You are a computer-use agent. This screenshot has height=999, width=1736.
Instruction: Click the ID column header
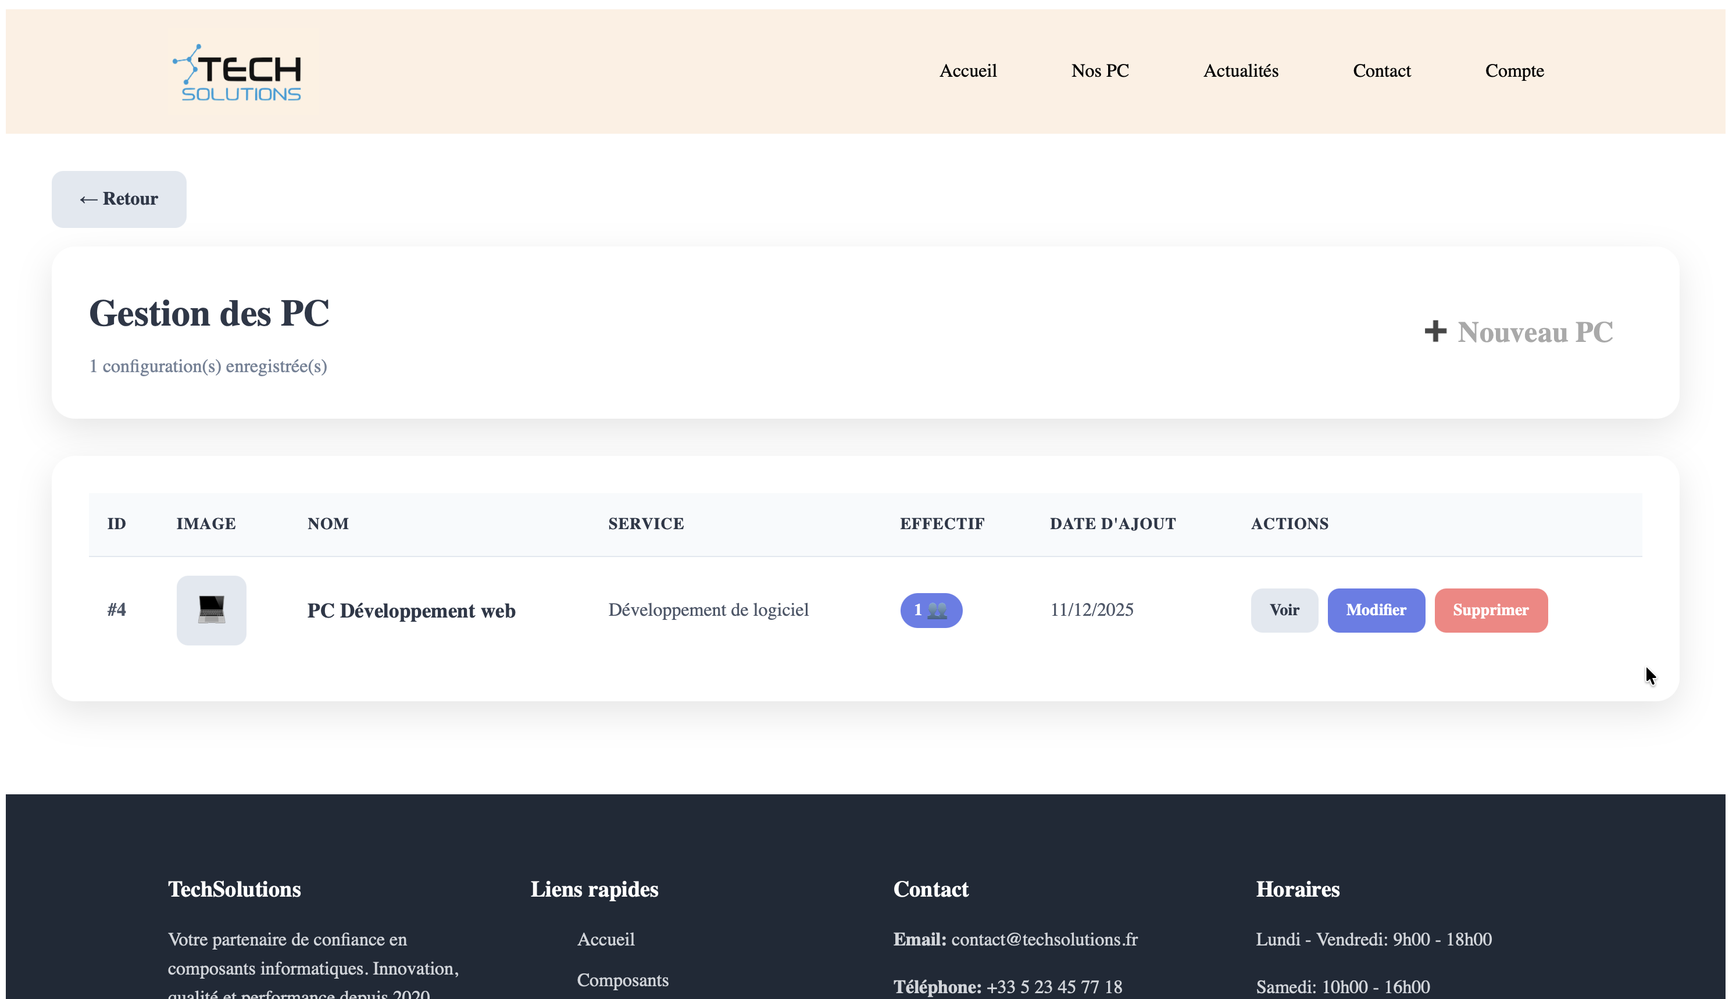coord(117,523)
